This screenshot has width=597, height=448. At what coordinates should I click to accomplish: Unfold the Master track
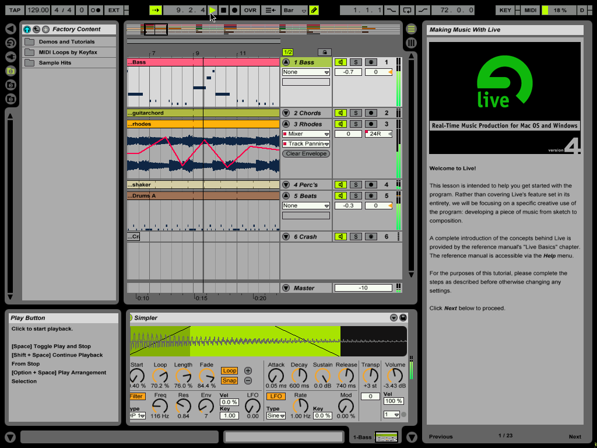tap(286, 288)
